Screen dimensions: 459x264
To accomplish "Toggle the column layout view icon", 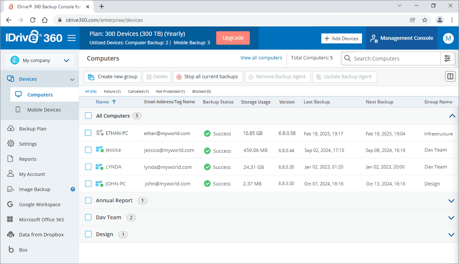I will 450,77.
